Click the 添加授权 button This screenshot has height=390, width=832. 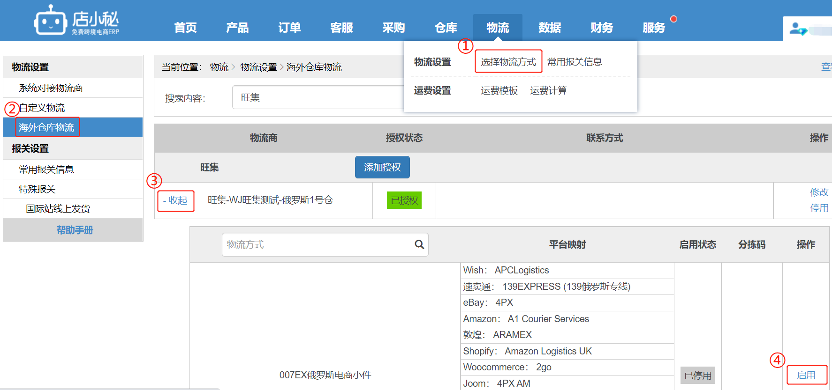(x=382, y=167)
